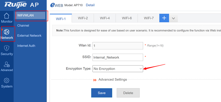
Task: Click the Advanced user-gear icon
Action: 7,65
